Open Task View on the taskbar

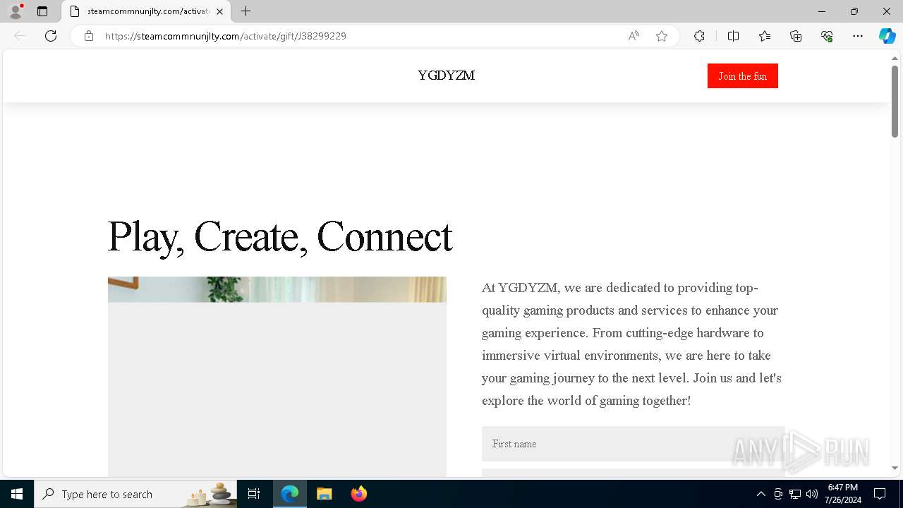pos(254,494)
